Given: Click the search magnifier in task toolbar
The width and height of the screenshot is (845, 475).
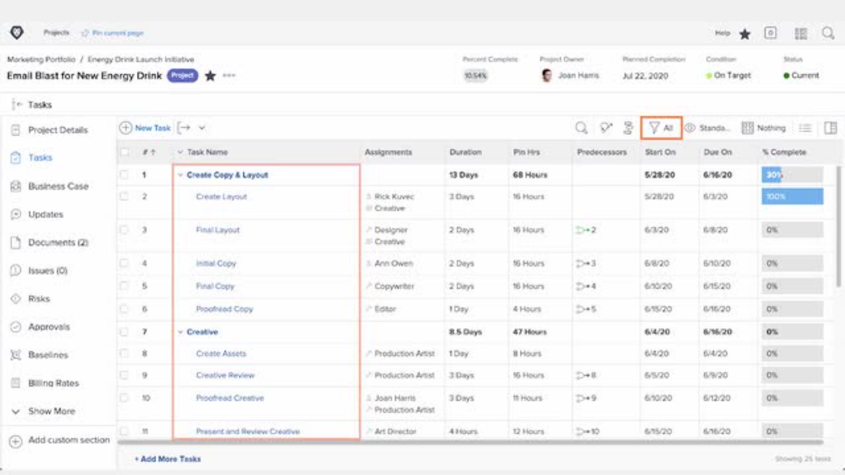Looking at the screenshot, I should [x=581, y=128].
